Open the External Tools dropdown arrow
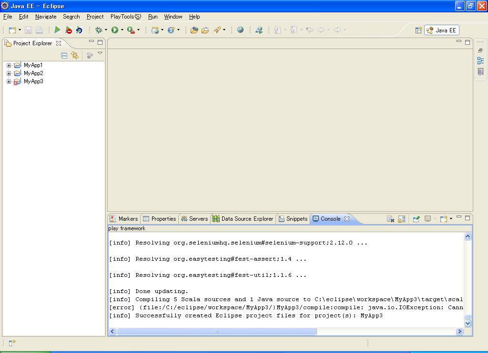 tap(139, 30)
